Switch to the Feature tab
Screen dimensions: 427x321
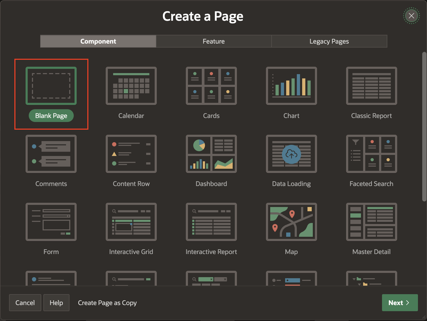[213, 41]
